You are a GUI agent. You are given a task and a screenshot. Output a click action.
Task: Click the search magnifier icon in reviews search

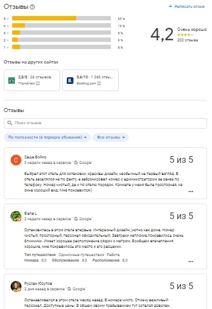point(10,123)
